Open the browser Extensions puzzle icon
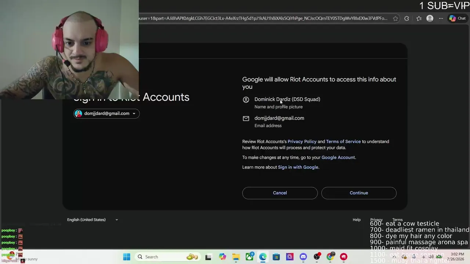Image resolution: width=470 pixels, height=264 pixels. point(406,18)
